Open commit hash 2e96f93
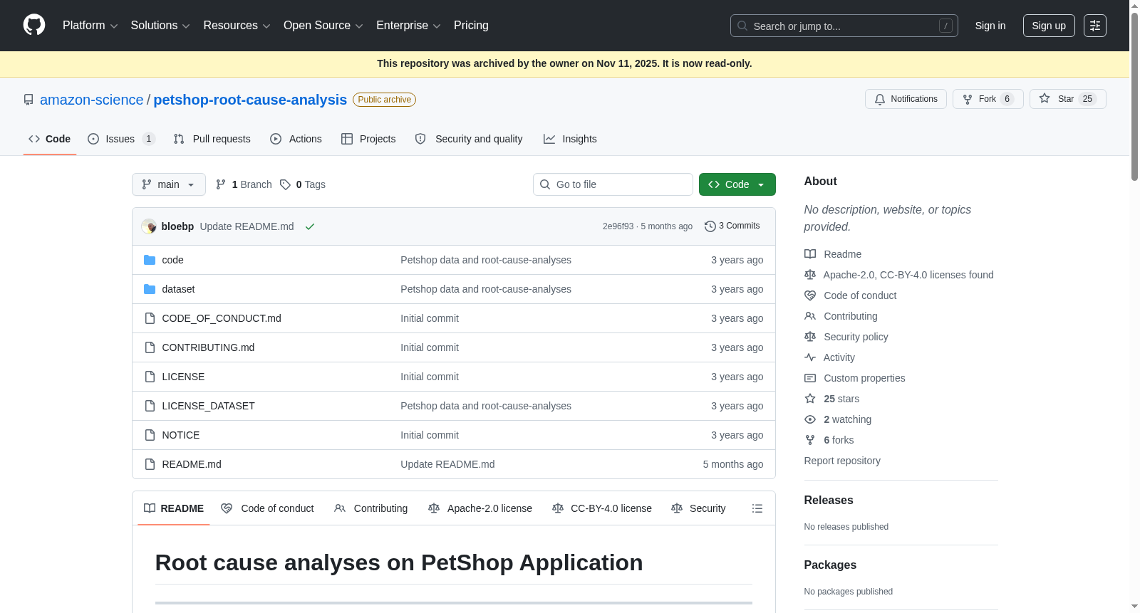This screenshot has height=613, width=1140. click(x=618, y=226)
